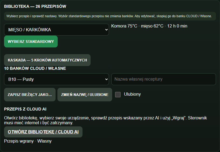Open KASKADA — 5 KROKÓW AUTOMATYCZNYCH
This screenshot has height=152, width=220.
coord(47,60)
